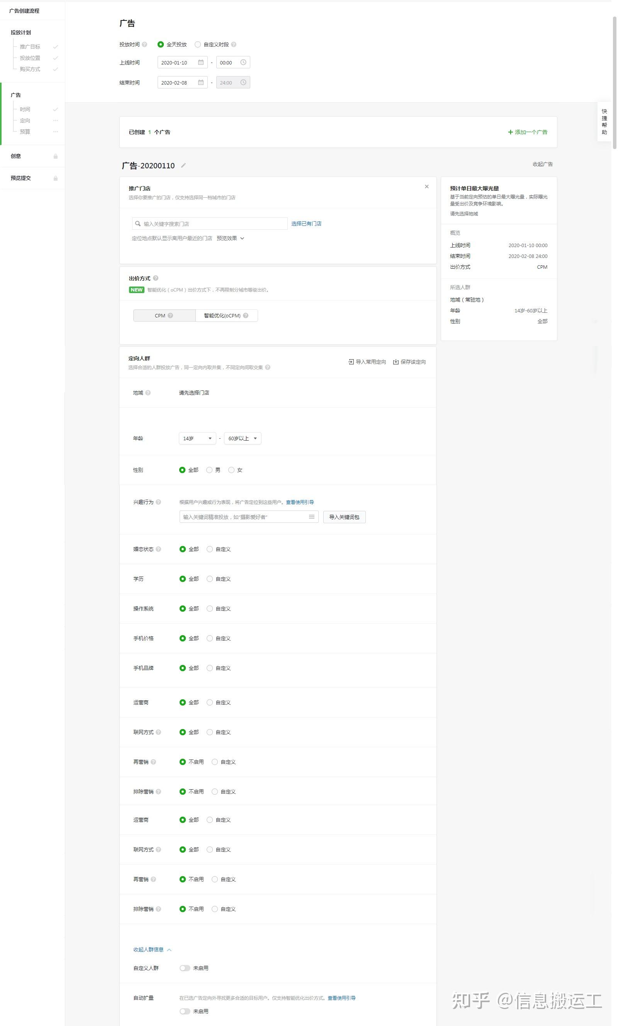Choose 自定义 for 学历
Image resolution: width=618 pixels, height=1026 pixels.
pos(210,578)
